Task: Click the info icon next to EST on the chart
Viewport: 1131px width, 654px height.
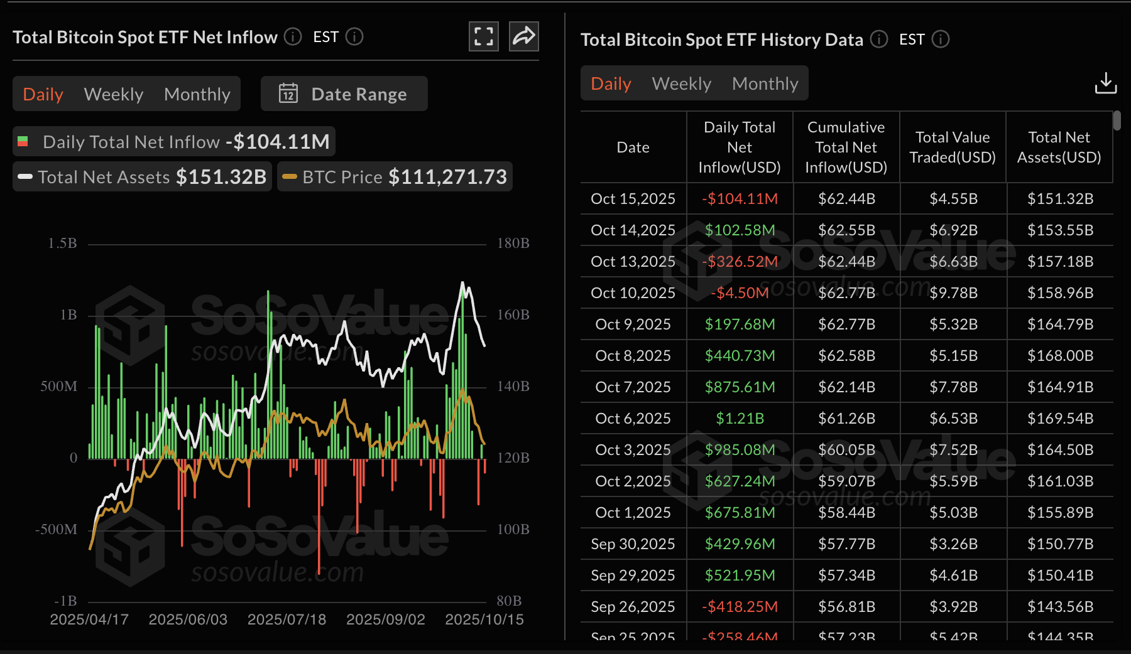Action: 354,38
